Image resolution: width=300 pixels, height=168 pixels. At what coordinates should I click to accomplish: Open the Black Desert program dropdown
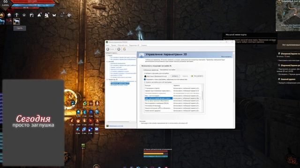(157, 76)
